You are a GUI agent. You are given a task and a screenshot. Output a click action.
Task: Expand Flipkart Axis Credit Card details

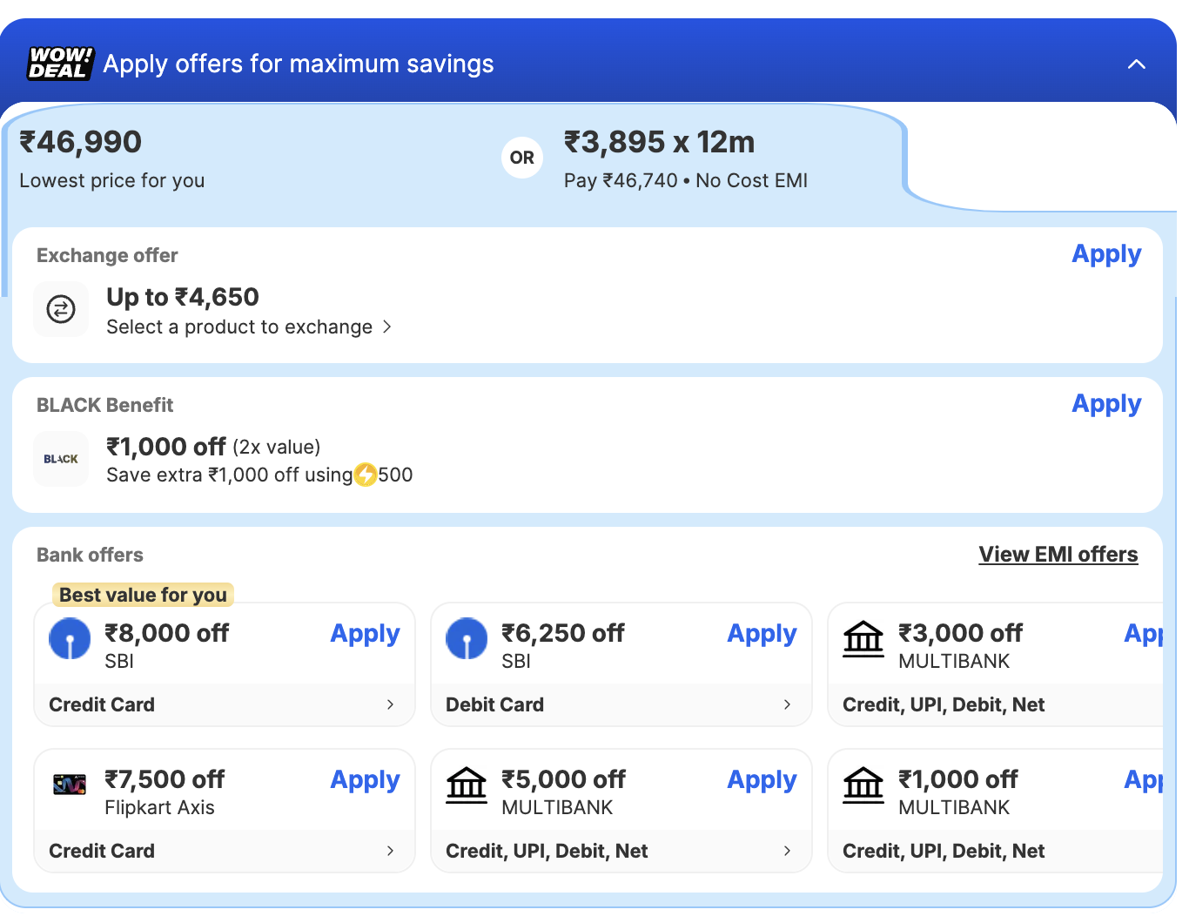[x=224, y=851]
